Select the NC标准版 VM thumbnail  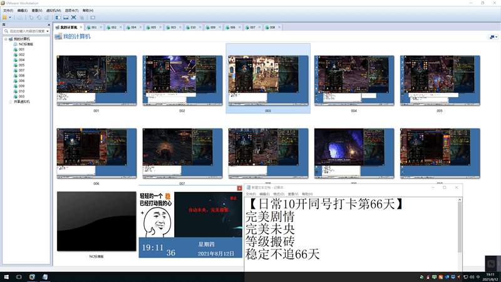coord(96,221)
